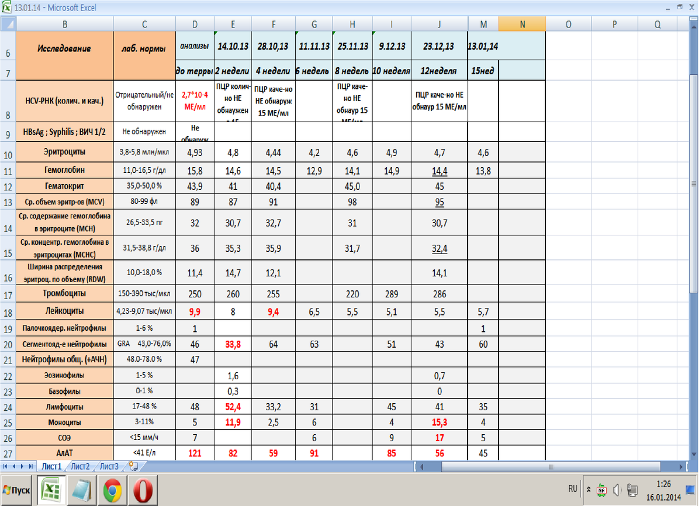The image size is (699, 506).
Task: Select the Лейкоциты row label
Action: pos(65,311)
